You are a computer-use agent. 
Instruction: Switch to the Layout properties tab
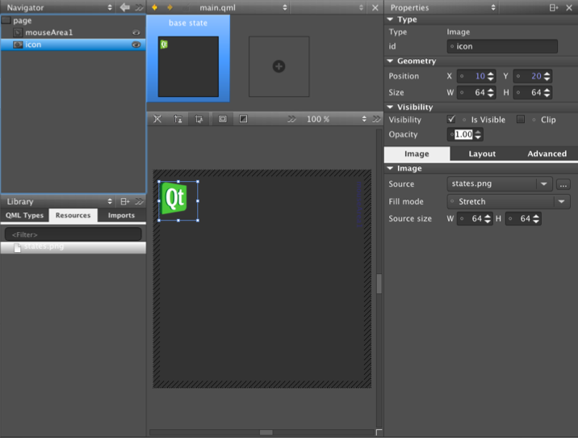pyautogui.click(x=482, y=154)
